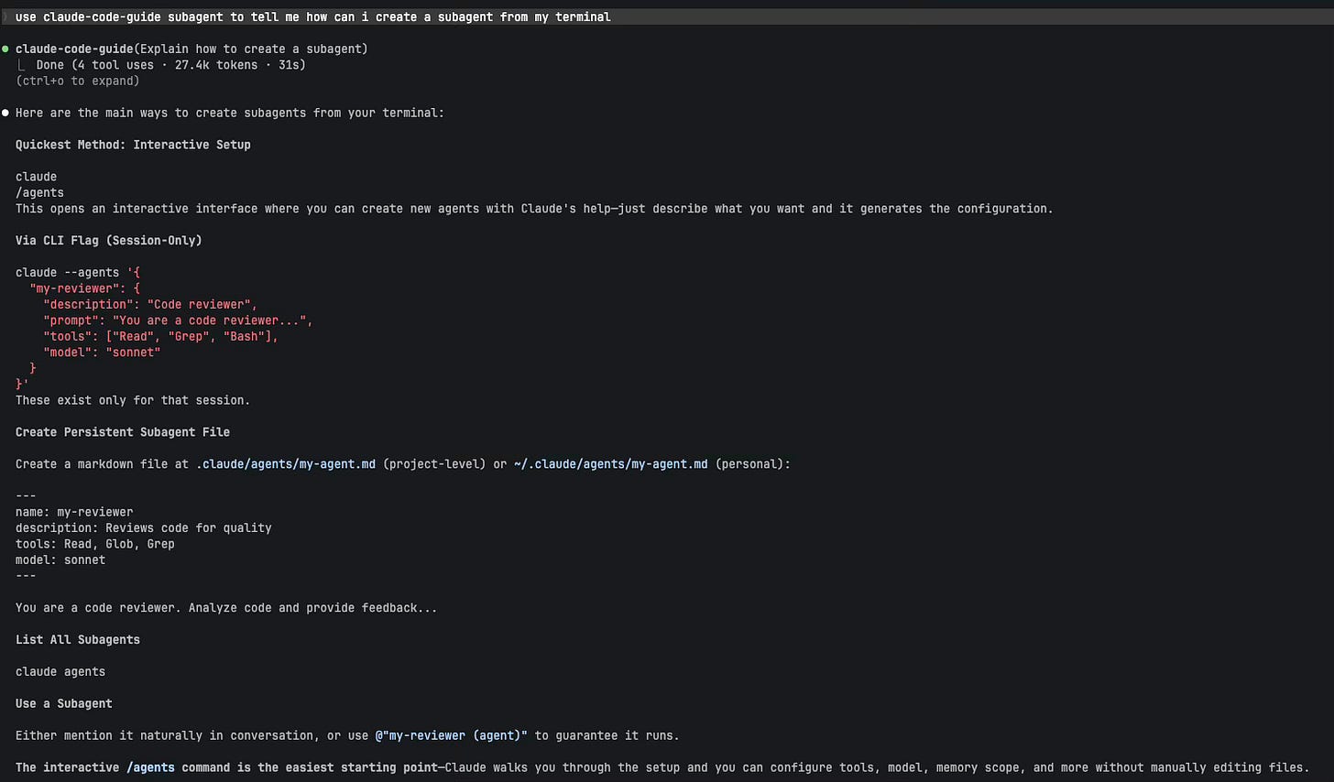Click the tool-use connector glyph under claude-code-guide
This screenshot has width=1334, height=782.
pyautogui.click(x=24, y=64)
